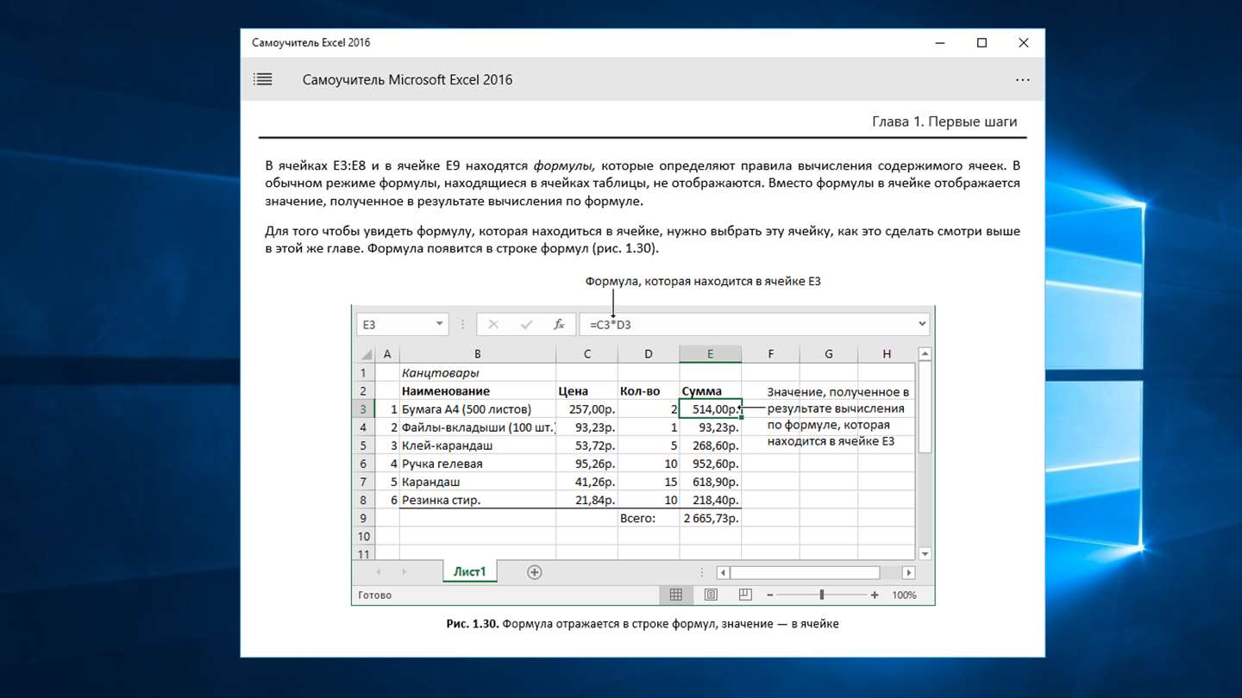
Task: Select the Канцтовары cell
Action: pos(478,373)
